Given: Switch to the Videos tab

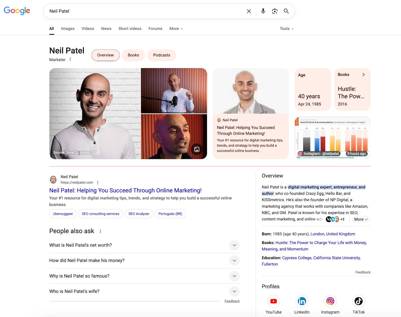Looking at the screenshot, I should tap(88, 29).
